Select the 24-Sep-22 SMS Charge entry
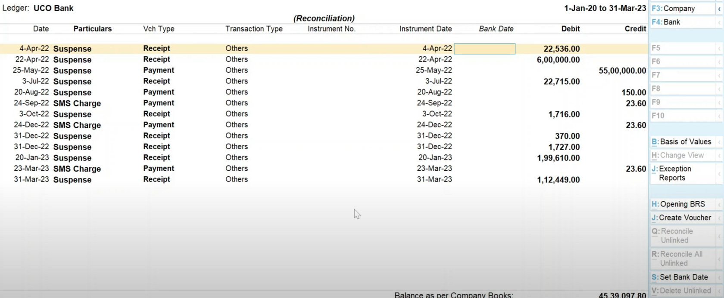The width and height of the screenshot is (724, 298). (x=323, y=103)
